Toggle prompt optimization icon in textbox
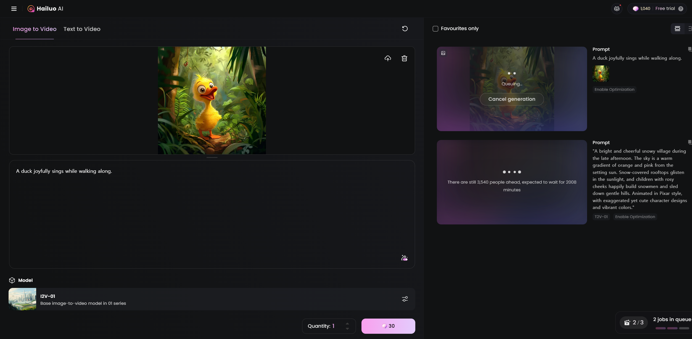Screen dimensions: 692x339 tap(404, 258)
